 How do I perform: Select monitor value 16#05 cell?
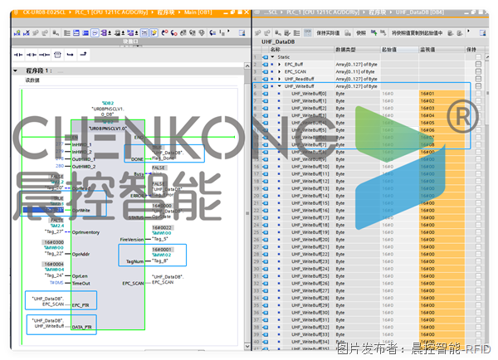coord(442,123)
